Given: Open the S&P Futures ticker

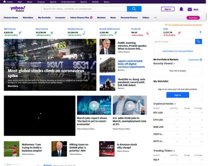Looking at the screenshot, I should tap(10, 29).
